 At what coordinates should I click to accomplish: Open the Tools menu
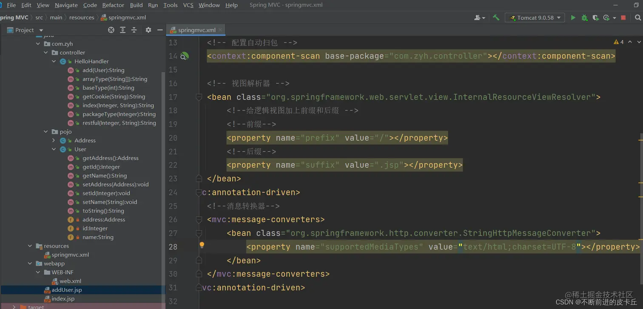point(170,5)
